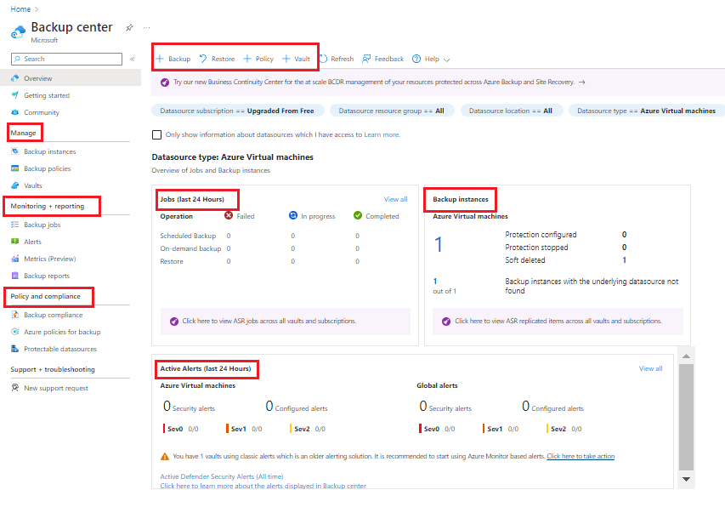Click the Refresh icon
The height and width of the screenshot is (507, 725).
(x=323, y=59)
